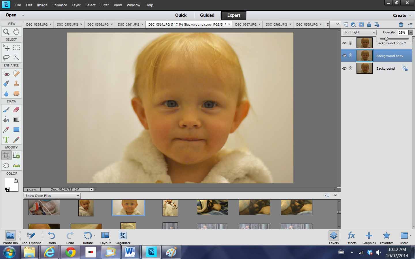Select the Quick Selection tool

tap(16, 58)
